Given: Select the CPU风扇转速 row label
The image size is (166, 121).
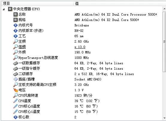Looking at the screenshot, I should [x=28, y=95].
